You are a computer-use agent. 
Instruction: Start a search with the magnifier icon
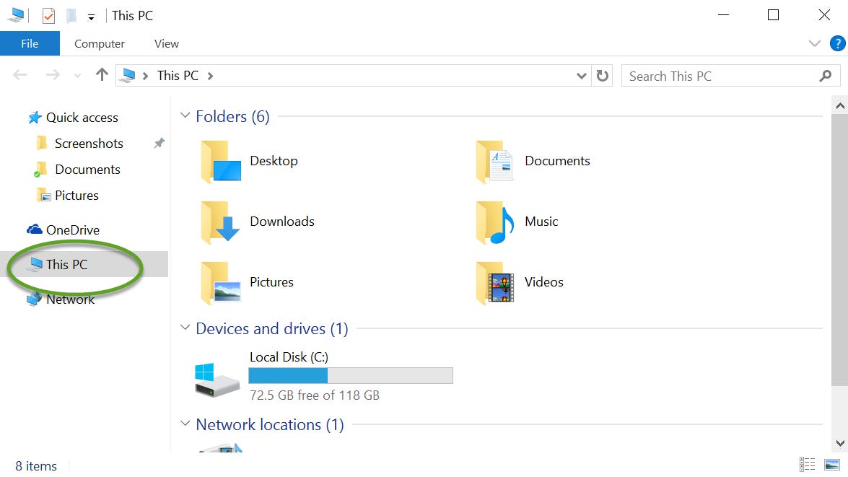click(x=826, y=75)
